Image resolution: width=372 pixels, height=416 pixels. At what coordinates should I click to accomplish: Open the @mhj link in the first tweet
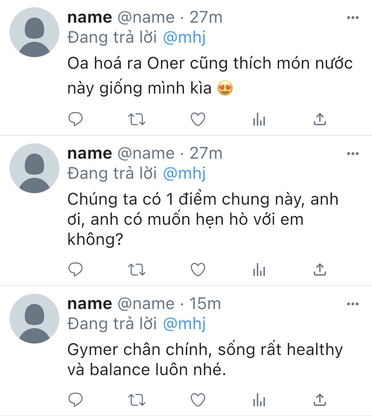click(184, 38)
